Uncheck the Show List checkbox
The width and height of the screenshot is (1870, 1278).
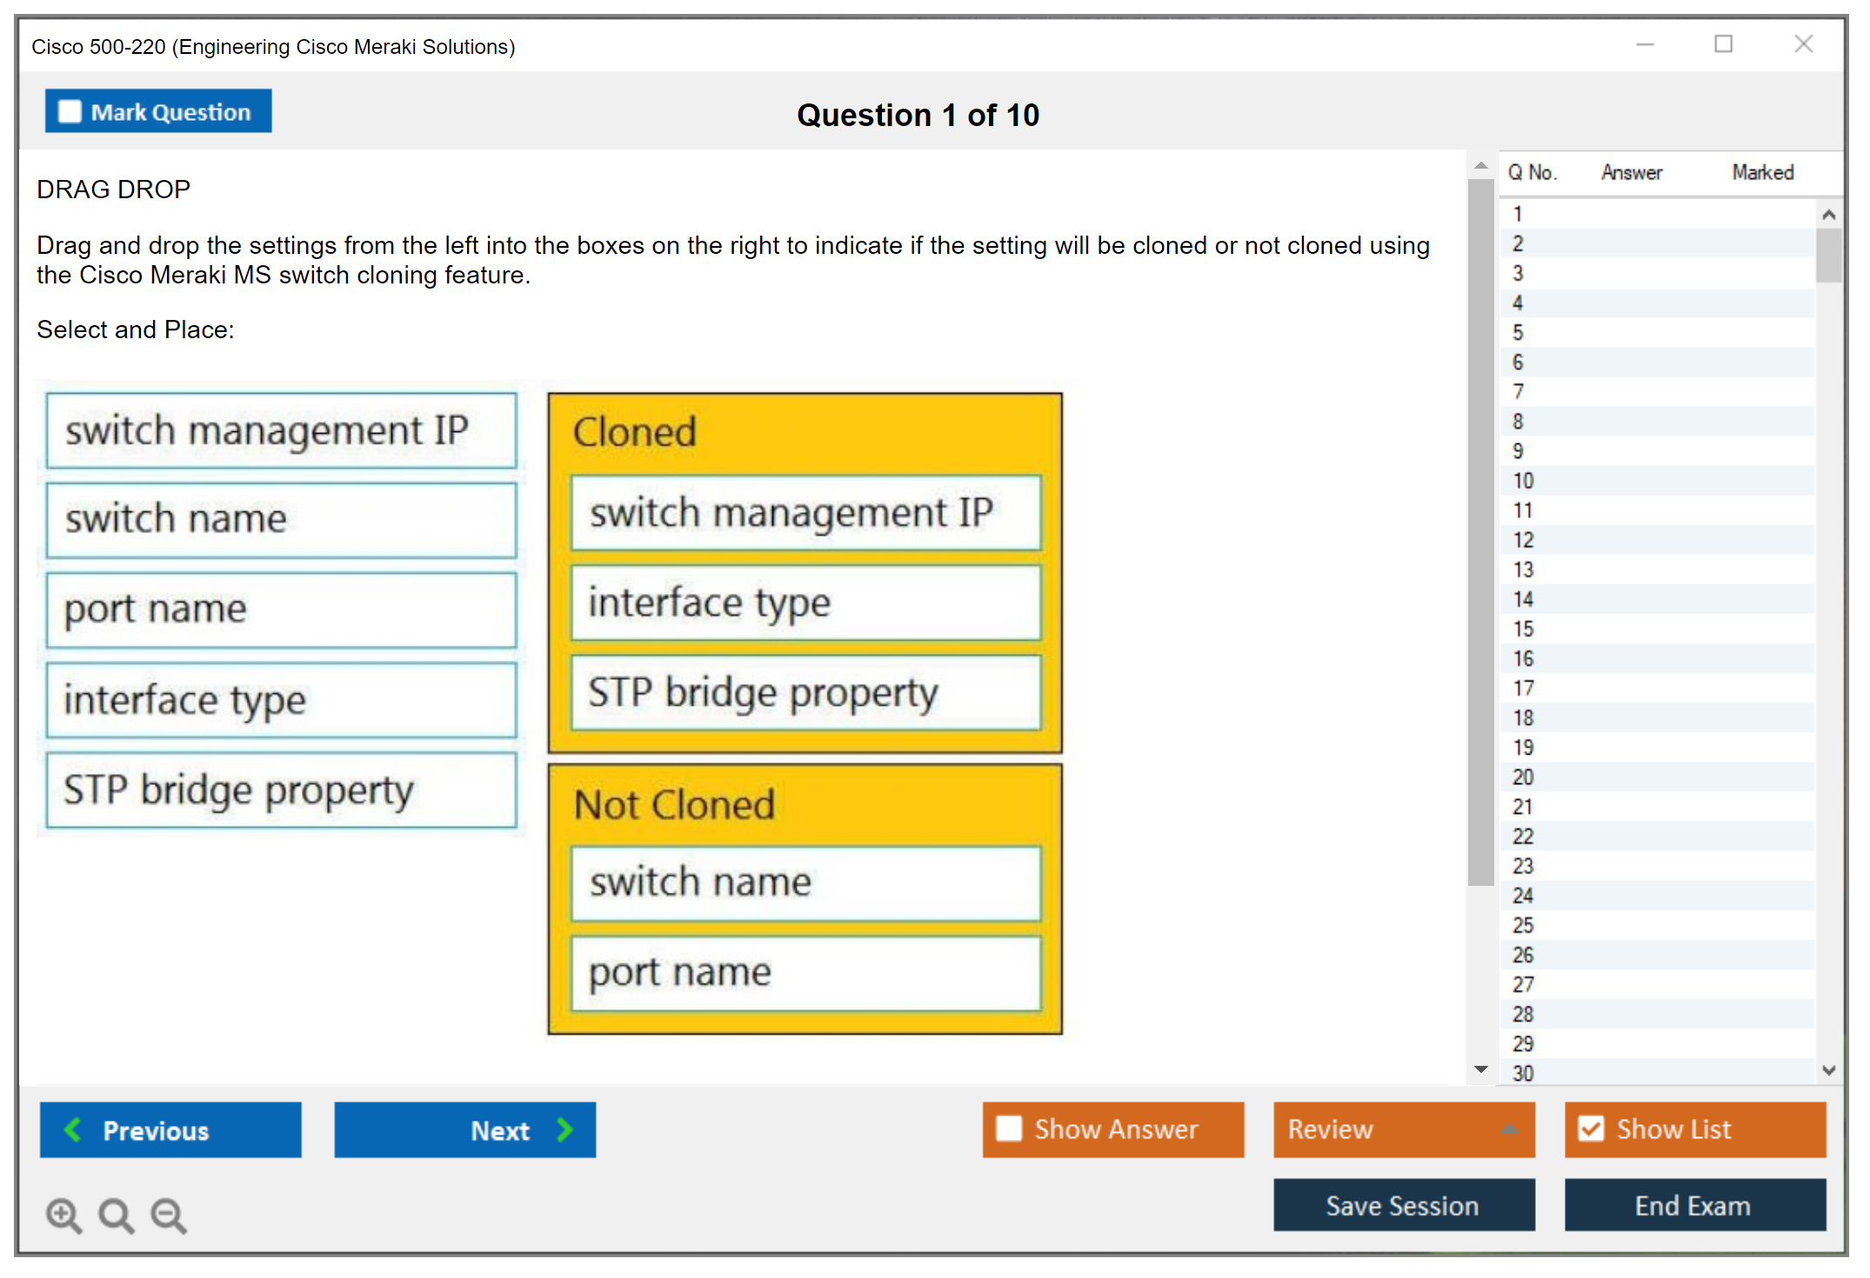pyautogui.click(x=1591, y=1128)
